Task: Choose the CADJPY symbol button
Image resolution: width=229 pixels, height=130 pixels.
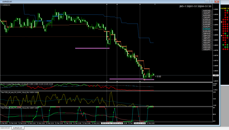Action: [x=207, y=18]
